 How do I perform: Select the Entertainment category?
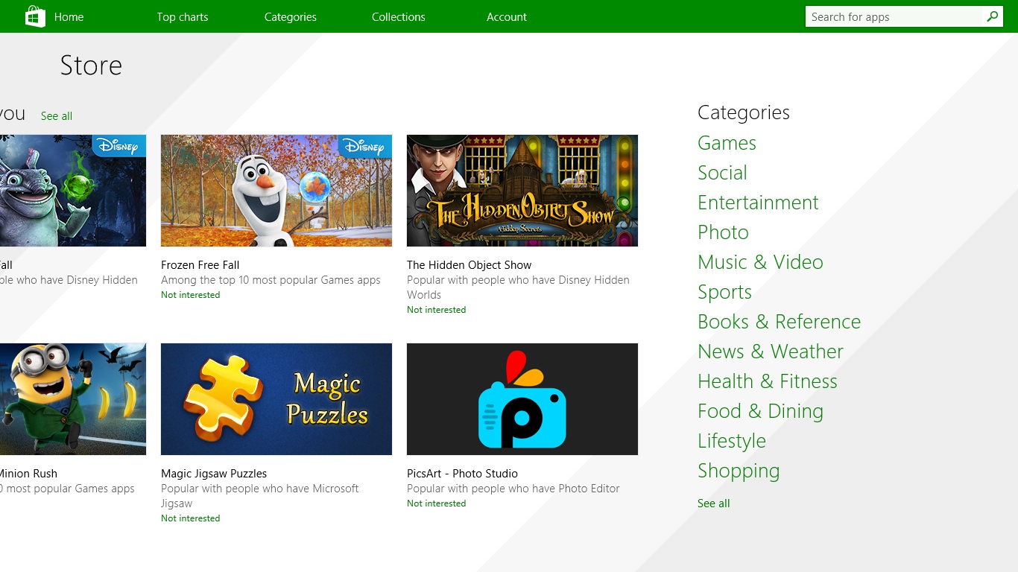coord(758,203)
